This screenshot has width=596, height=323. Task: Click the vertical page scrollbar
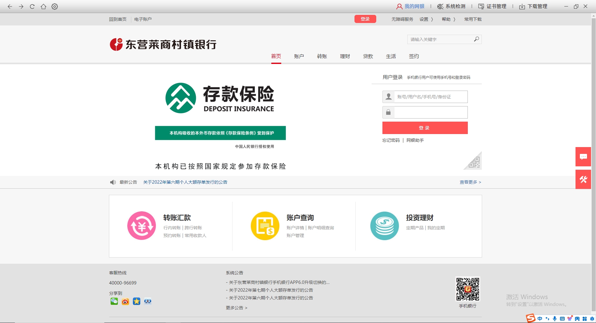pos(594,164)
